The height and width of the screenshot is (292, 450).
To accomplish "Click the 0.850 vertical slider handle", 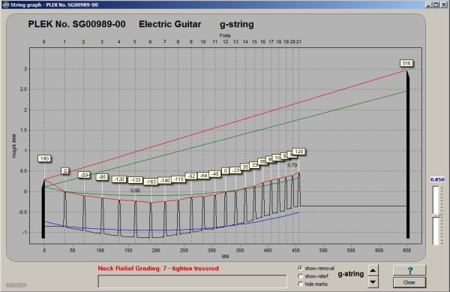I will [x=436, y=215].
